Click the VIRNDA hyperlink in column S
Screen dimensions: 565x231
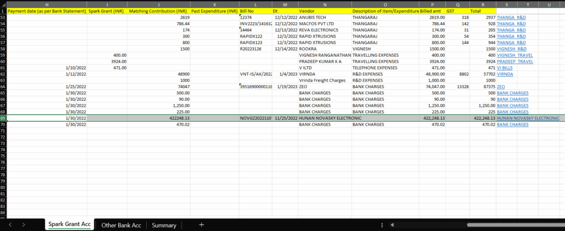[504, 74]
